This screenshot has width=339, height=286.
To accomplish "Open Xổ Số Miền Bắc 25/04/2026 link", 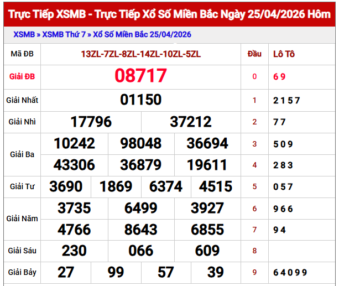I will pyautogui.click(x=142, y=34).
